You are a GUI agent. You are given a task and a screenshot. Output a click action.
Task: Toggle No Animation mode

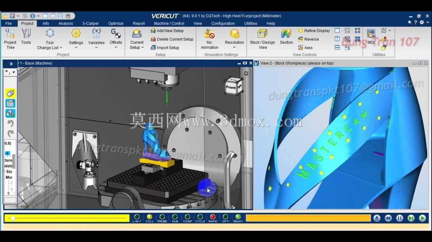pyautogui.click(x=209, y=39)
